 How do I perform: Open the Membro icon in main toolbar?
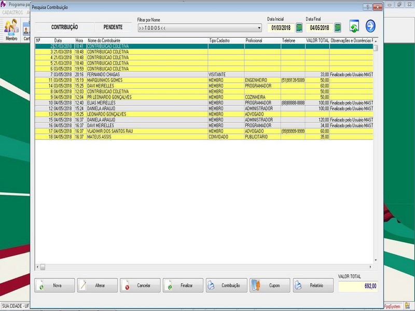pyautogui.click(x=11, y=31)
